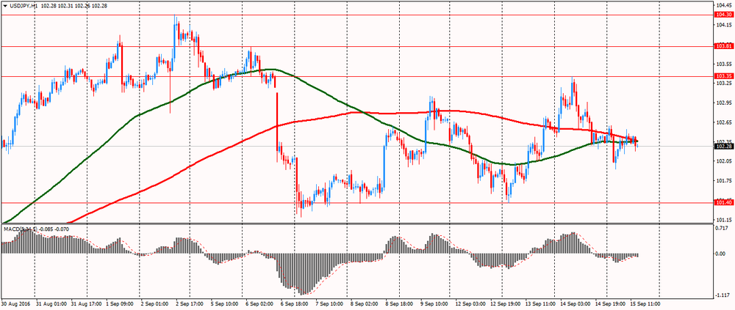Click the small triangle beside USDJPY,H1 title
The width and height of the screenshot is (735, 310).
tap(5, 7)
